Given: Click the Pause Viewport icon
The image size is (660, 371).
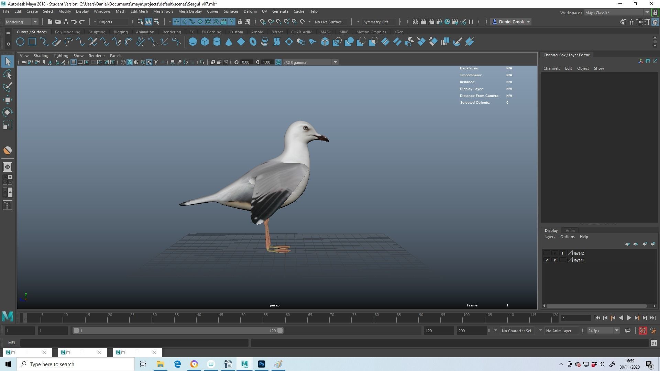Looking at the screenshot, I should pos(471,22).
